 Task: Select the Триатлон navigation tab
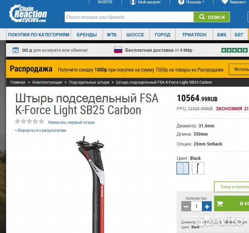194,34
